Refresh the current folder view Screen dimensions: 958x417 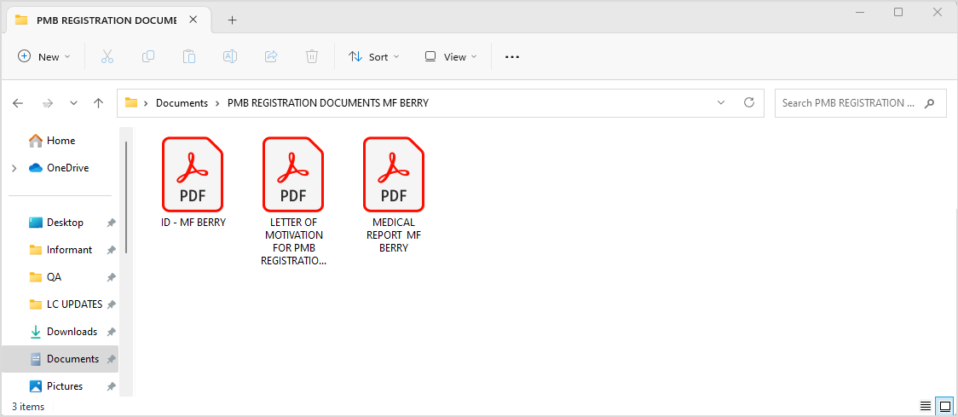coord(749,102)
